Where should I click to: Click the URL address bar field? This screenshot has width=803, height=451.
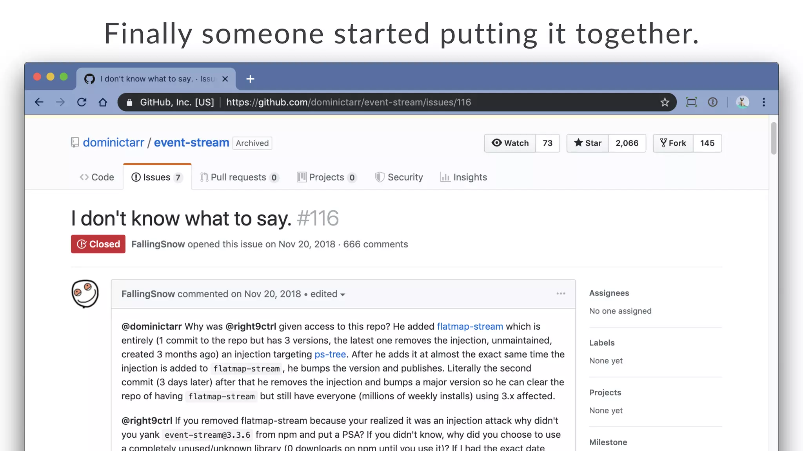pyautogui.click(x=392, y=102)
